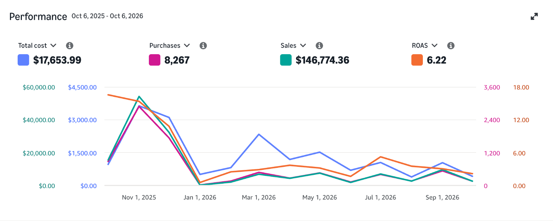Click the Jul 1, 2026 axis label
Image resolution: width=553 pixels, height=221 pixels.
tap(380, 197)
